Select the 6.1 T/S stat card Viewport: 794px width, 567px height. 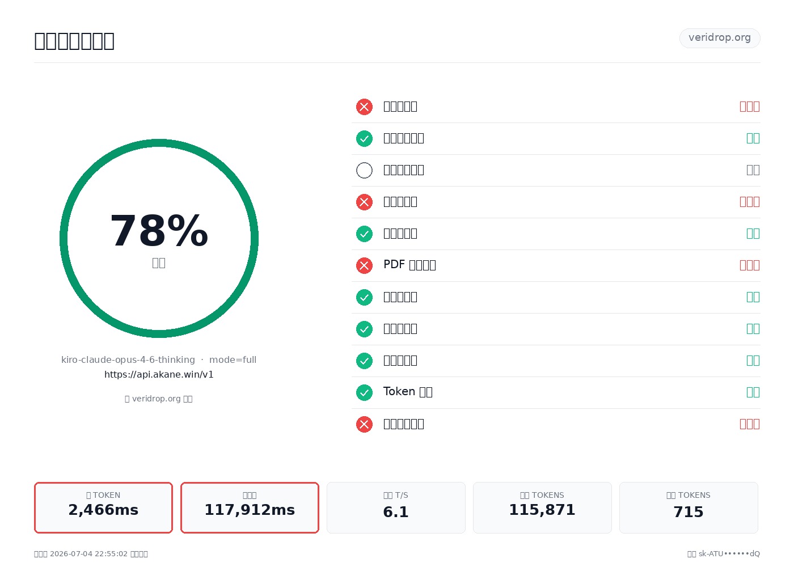(x=396, y=507)
